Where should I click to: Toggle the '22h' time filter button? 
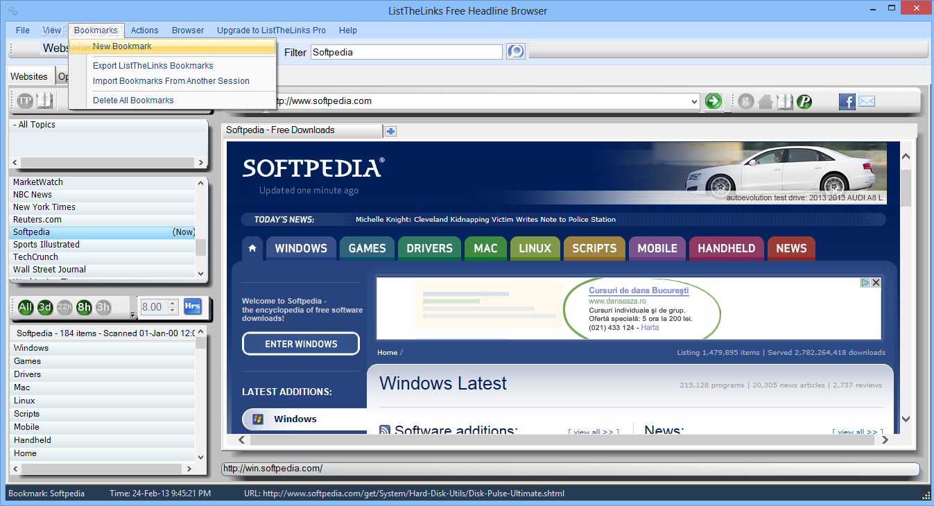click(x=64, y=307)
